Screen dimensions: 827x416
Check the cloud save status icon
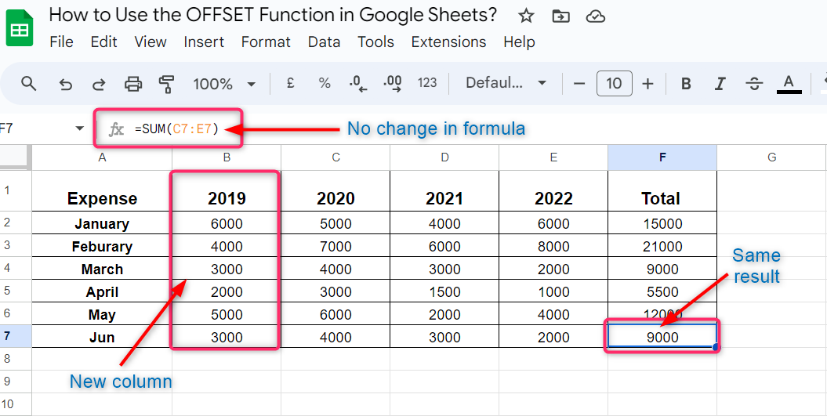point(596,16)
